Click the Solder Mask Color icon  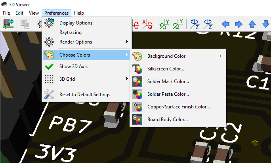pyautogui.click(x=137, y=81)
